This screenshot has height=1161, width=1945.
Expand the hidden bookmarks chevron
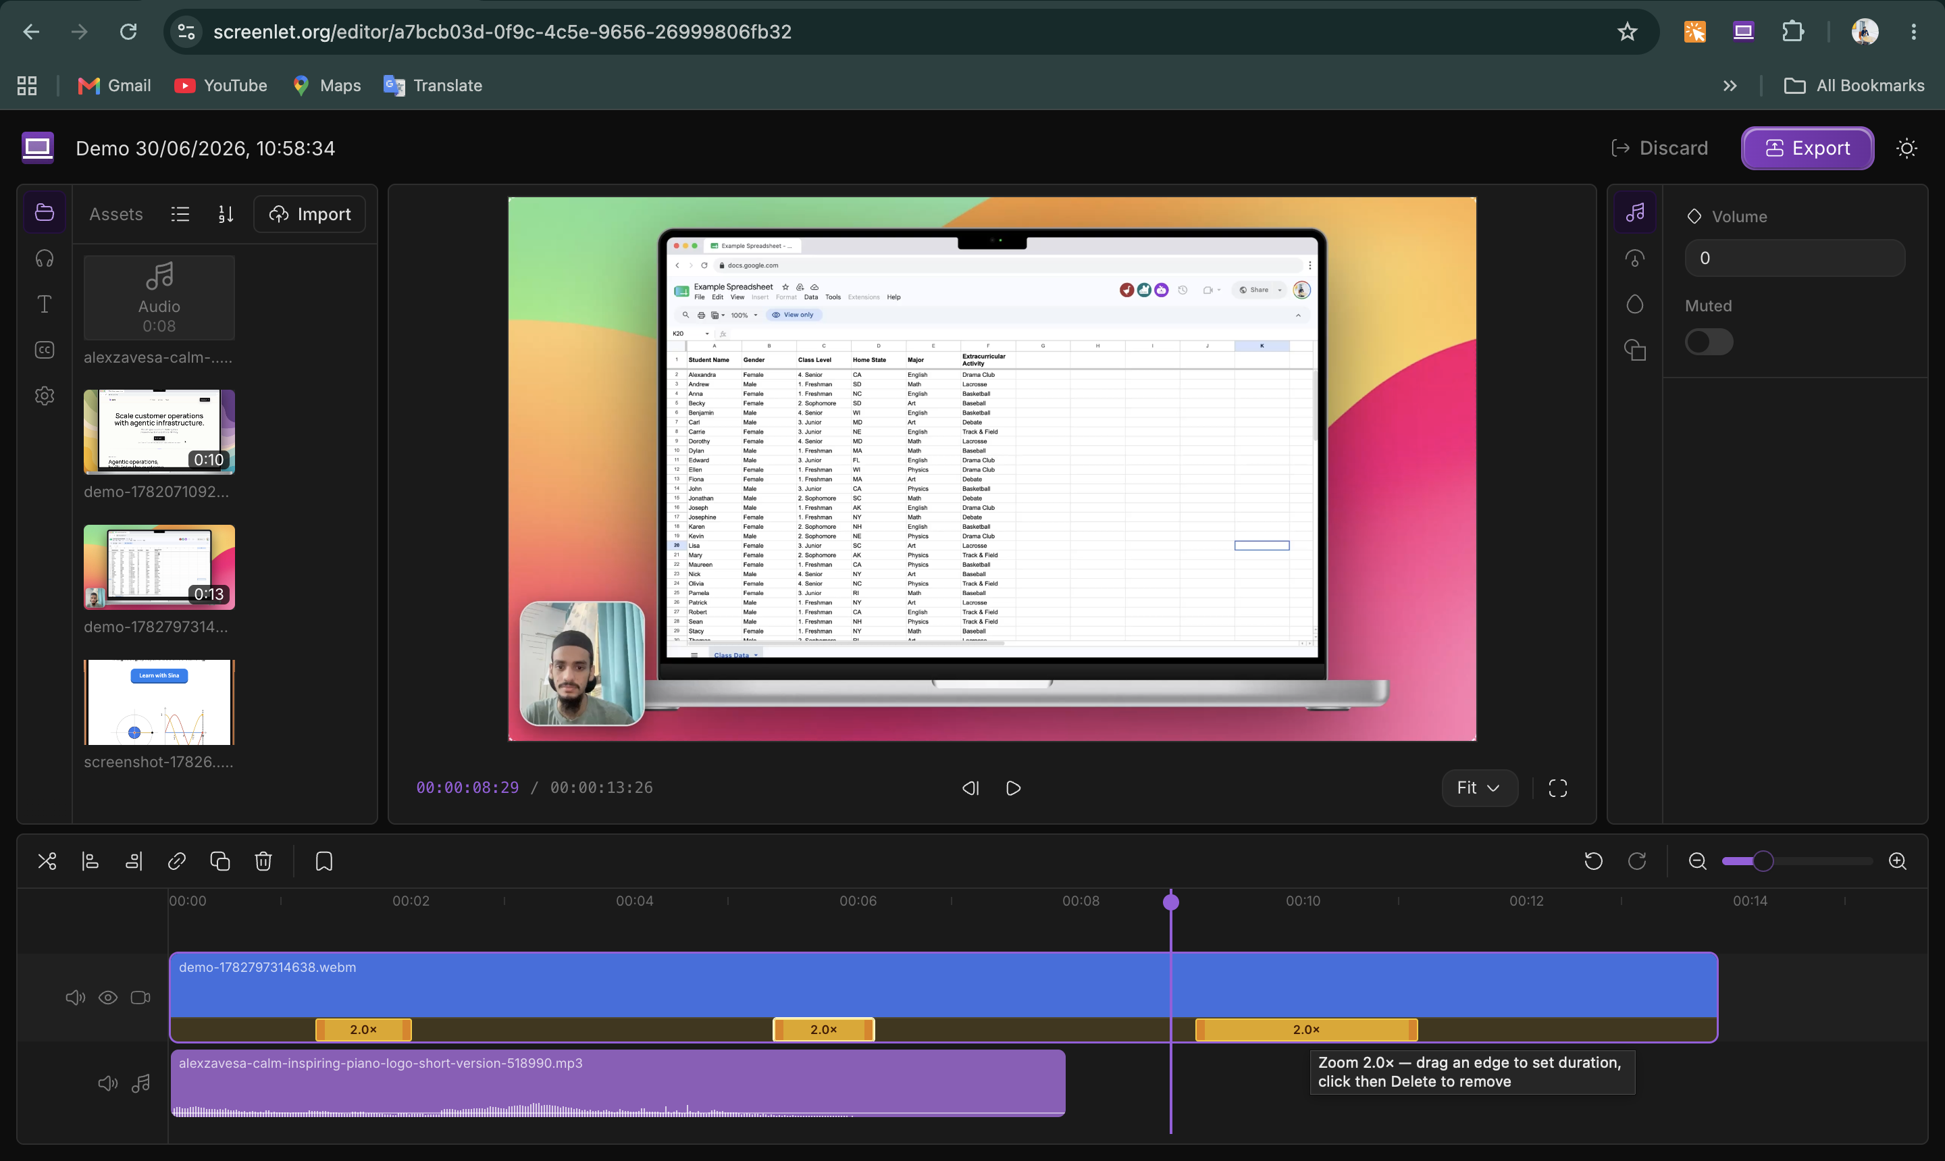point(1730,85)
